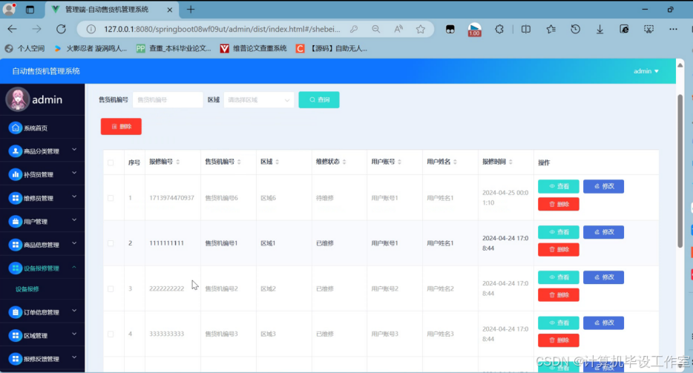Click the 用户管理 sidebar icon
Screen dimensions: 693x373
[x=16, y=222]
